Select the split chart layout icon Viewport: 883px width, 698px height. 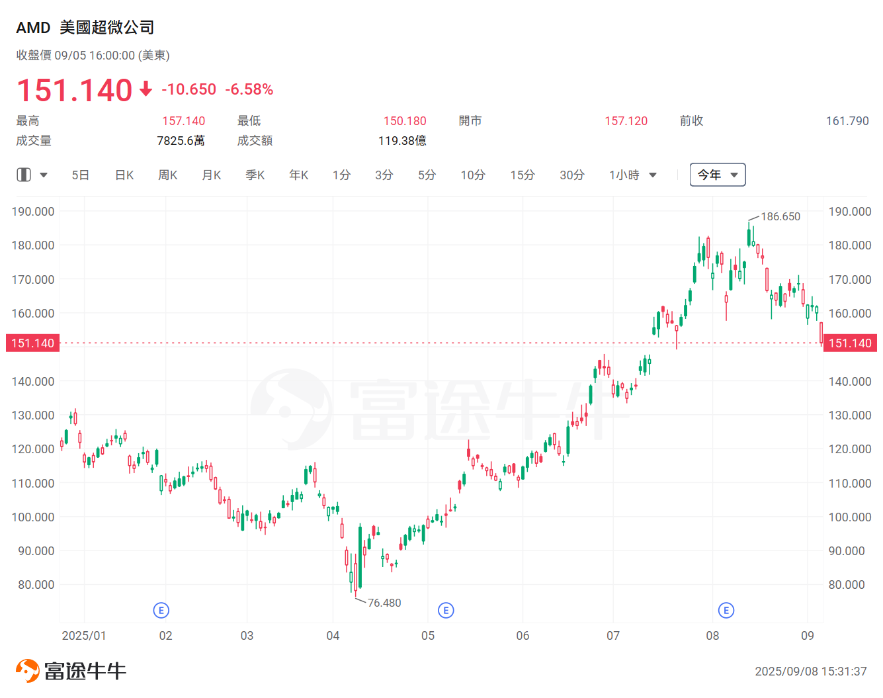tap(24, 175)
